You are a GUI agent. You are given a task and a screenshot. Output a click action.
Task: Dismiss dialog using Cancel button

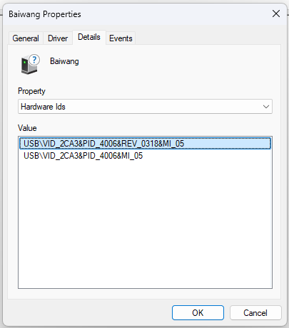(x=255, y=313)
